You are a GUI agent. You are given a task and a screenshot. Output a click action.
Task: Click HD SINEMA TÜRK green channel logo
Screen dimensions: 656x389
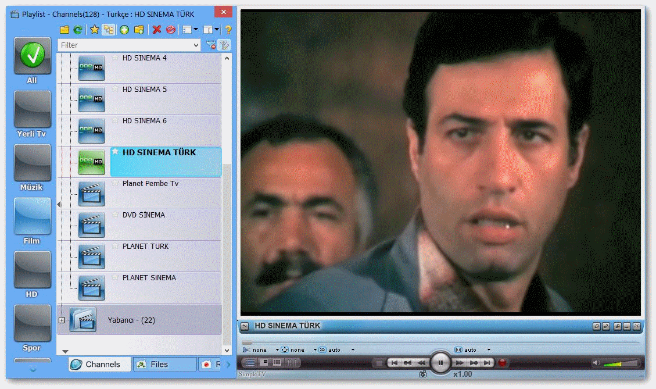(x=92, y=162)
